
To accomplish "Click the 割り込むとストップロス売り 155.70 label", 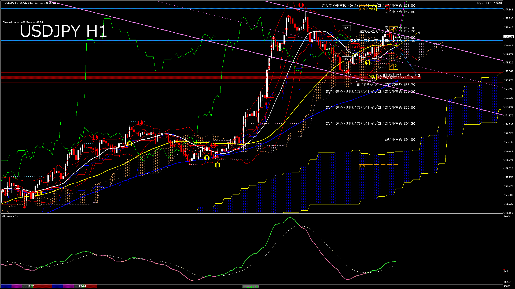I will (386, 85).
